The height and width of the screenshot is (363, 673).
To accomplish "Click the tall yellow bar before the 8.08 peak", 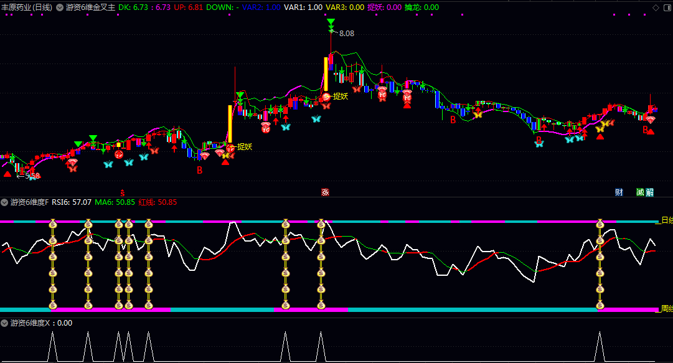I will coord(325,74).
